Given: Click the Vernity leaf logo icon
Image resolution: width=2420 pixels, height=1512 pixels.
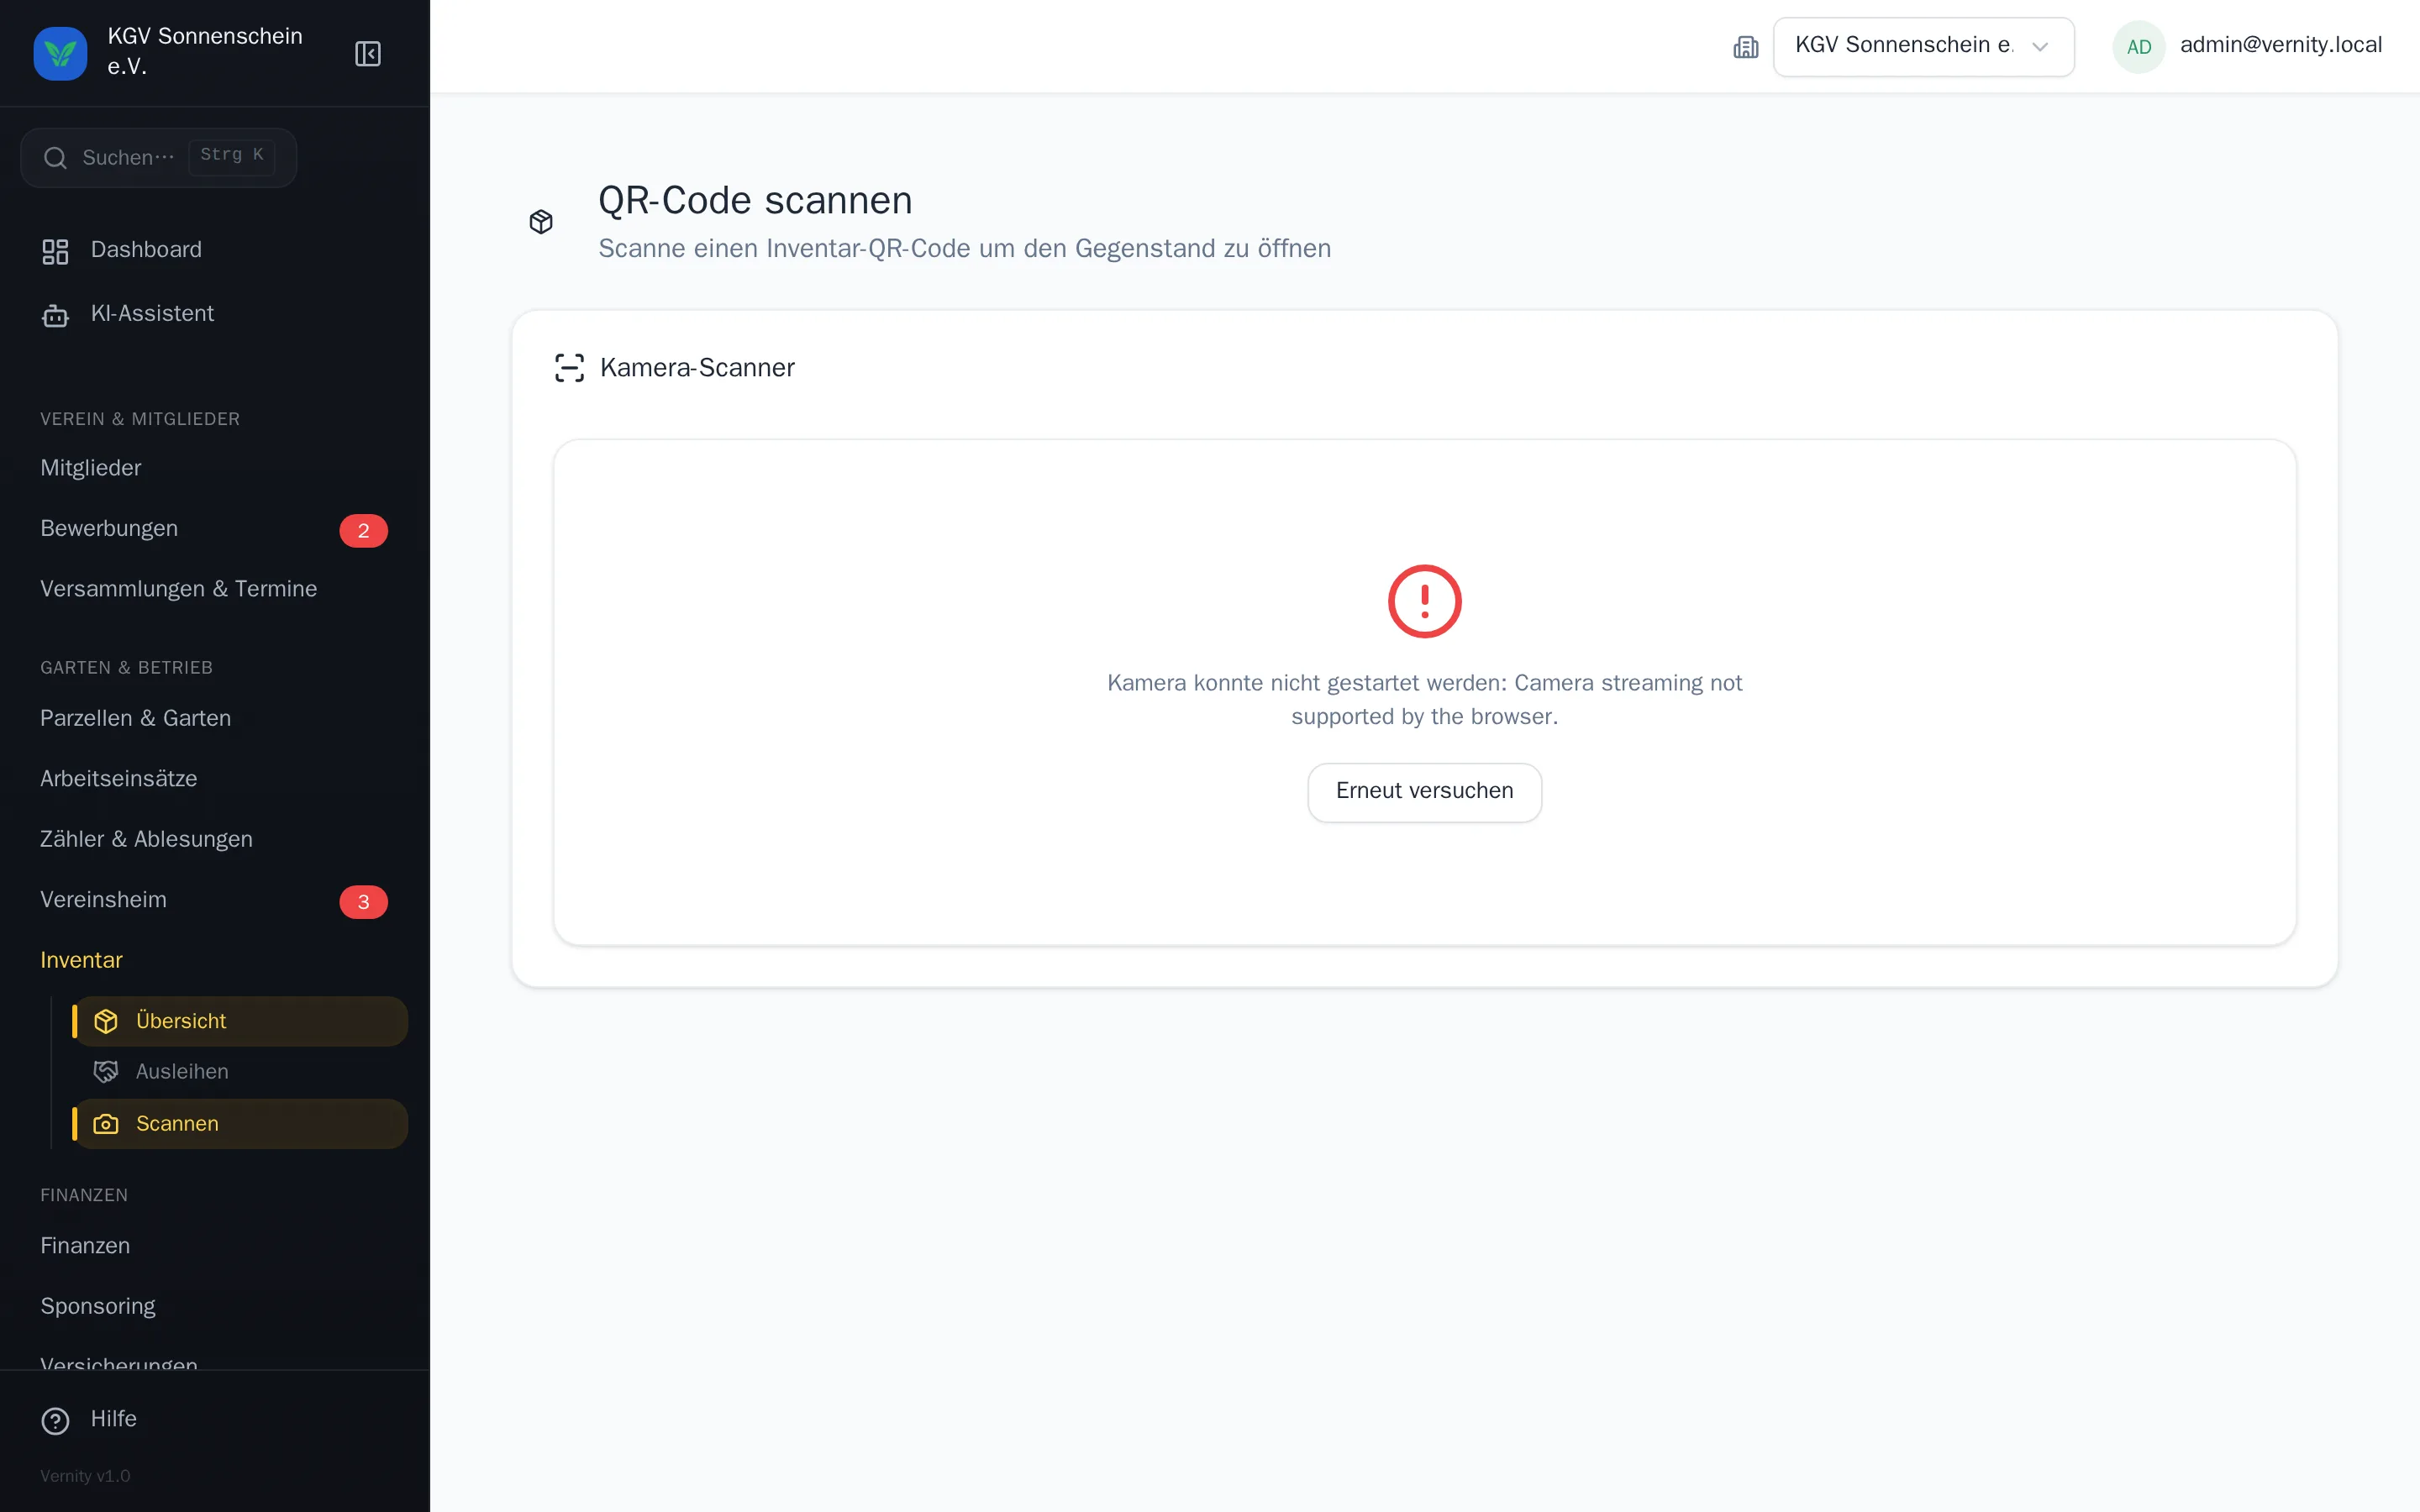Looking at the screenshot, I should pyautogui.click(x=60, y=52).
